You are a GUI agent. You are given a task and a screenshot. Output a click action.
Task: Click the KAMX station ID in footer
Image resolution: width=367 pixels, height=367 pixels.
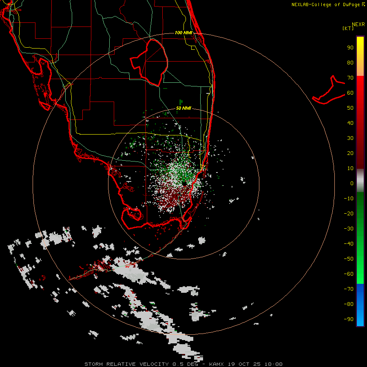217,364
